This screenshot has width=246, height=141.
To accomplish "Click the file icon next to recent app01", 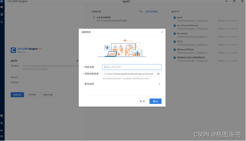I will (174, 18).
